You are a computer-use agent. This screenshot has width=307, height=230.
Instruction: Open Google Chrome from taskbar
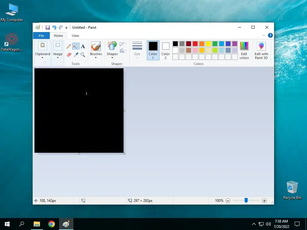point(52,224)
